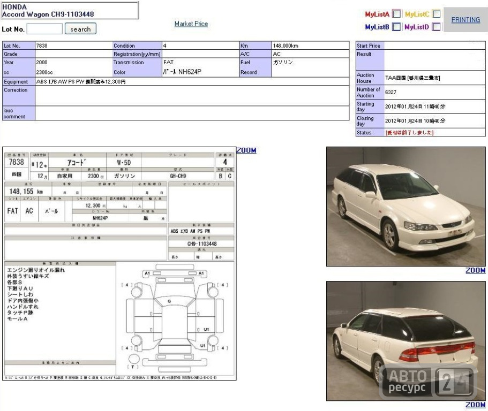
Task: Open the Market Price link
Action: tap(191, 24)
